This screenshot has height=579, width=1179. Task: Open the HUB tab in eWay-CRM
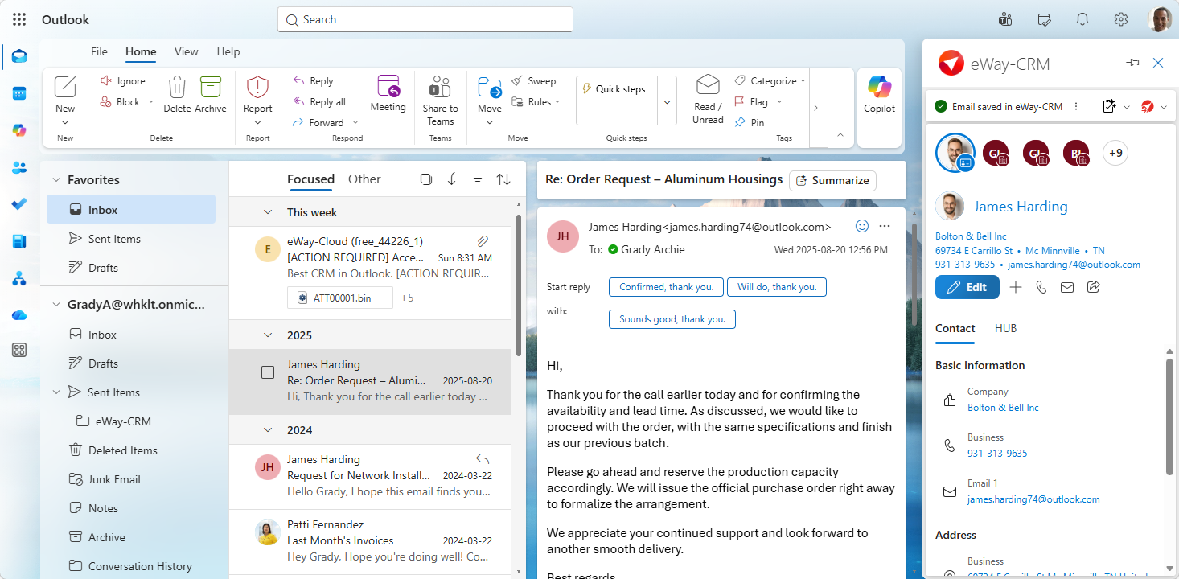click(x=1005, y=328)
